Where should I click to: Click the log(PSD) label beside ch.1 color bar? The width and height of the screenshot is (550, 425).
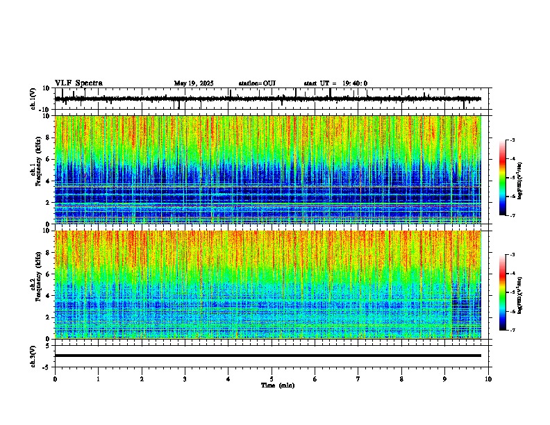coord(519,181)
